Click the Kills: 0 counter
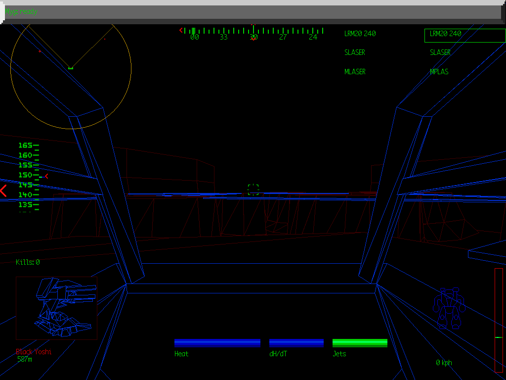 coord(28,262)
